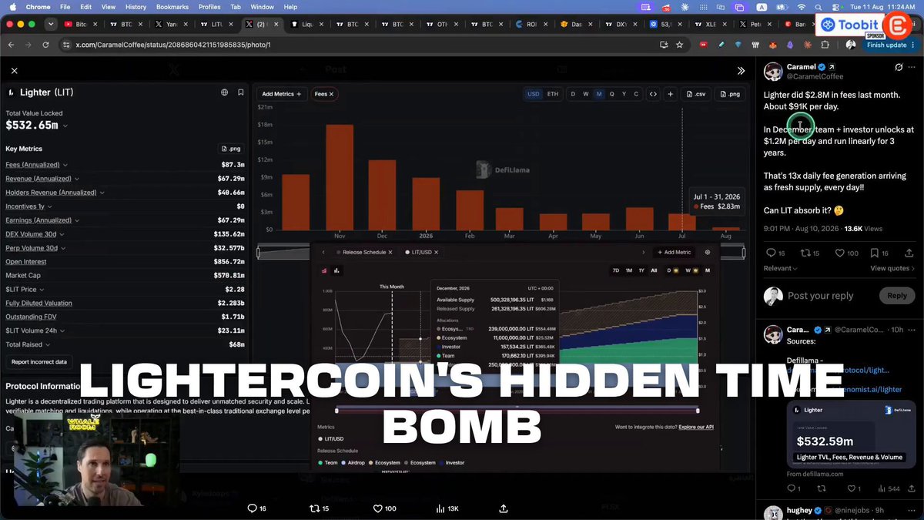Remove LIT/USD metric tab
Image resolution: width=924 pixels, height=520 pixels.
[436, 252]
